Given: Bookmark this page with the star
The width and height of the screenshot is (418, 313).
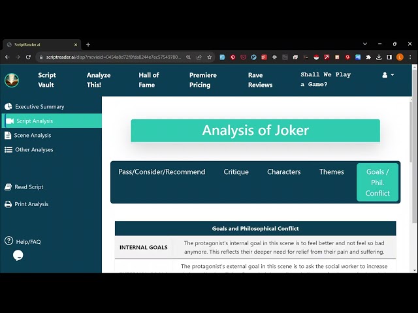Looking at the screenshot, I should point(209,57).
